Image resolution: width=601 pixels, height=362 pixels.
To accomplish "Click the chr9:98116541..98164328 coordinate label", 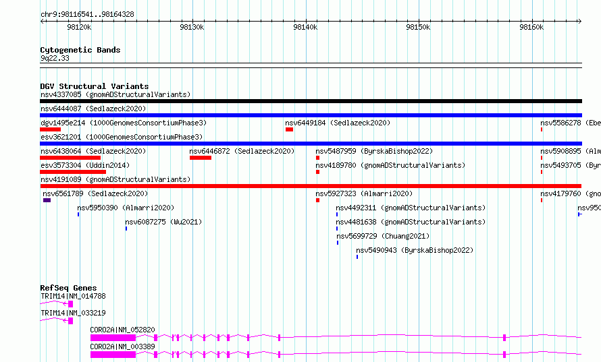I will pos(87,15).
